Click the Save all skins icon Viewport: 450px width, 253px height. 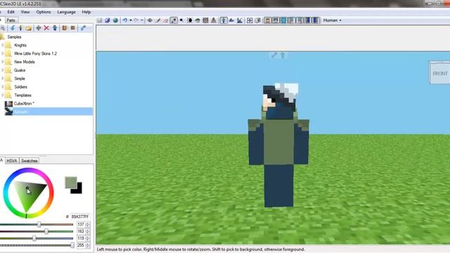click(x=108, y=20)
